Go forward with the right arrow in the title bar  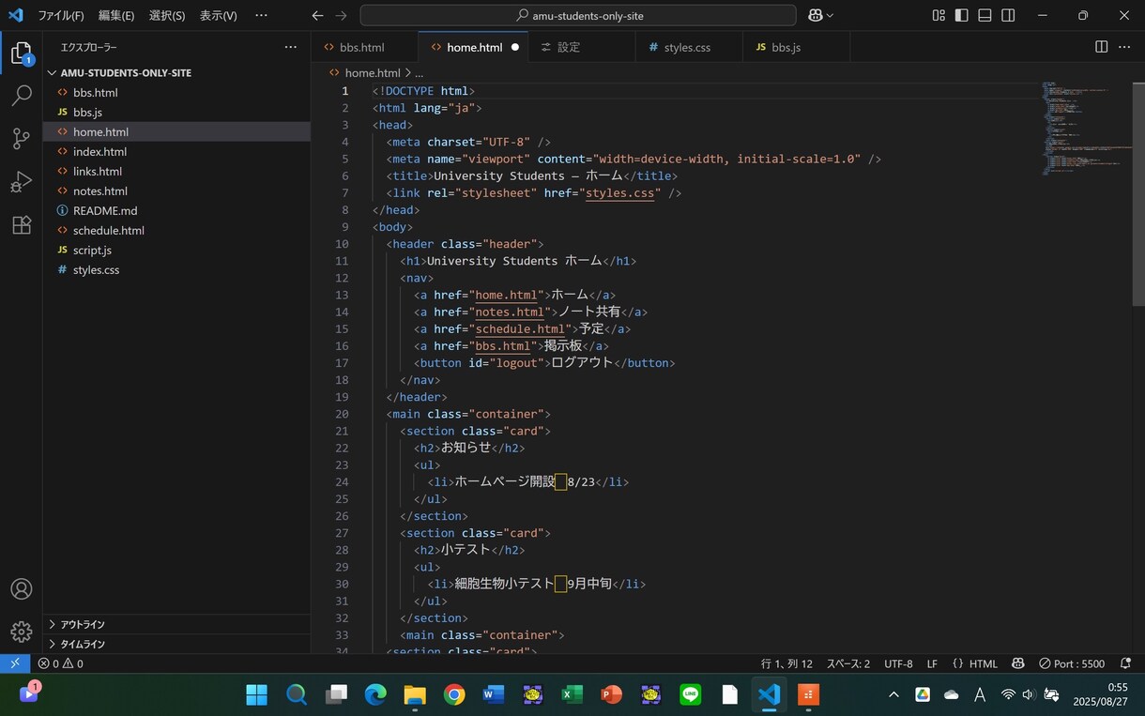pos(341,15)
